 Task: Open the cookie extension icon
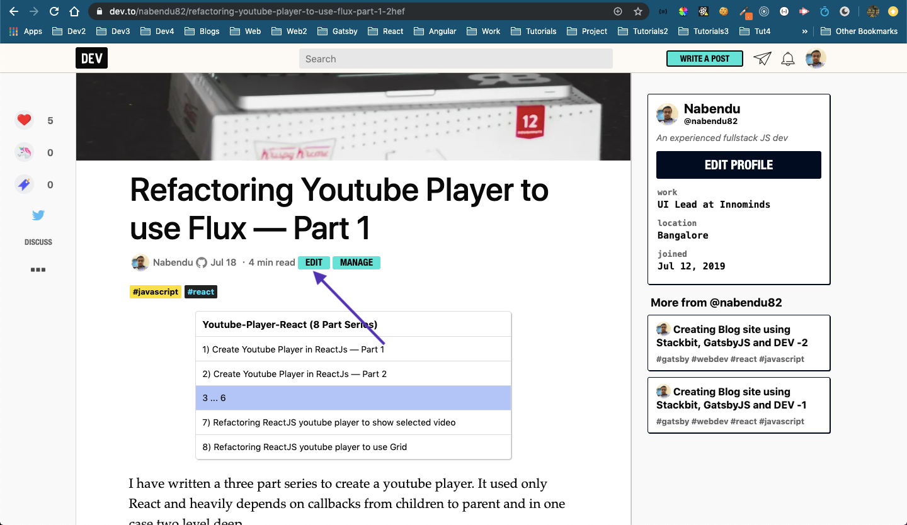coord(724,11)
